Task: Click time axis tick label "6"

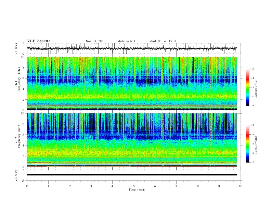Action: 155,186
